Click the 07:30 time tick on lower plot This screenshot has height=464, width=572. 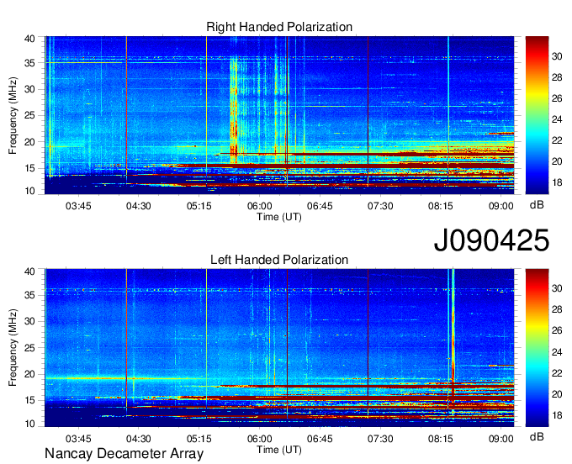380,439
